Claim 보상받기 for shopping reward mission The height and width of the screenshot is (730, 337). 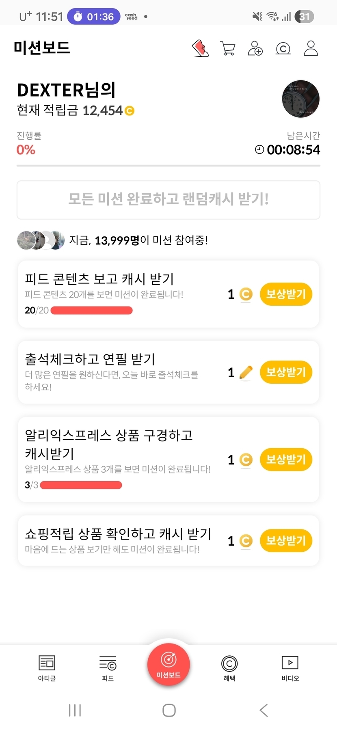[286, 540]
